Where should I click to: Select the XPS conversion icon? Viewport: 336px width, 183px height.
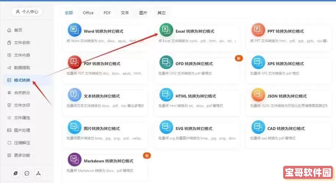point(258,63)
